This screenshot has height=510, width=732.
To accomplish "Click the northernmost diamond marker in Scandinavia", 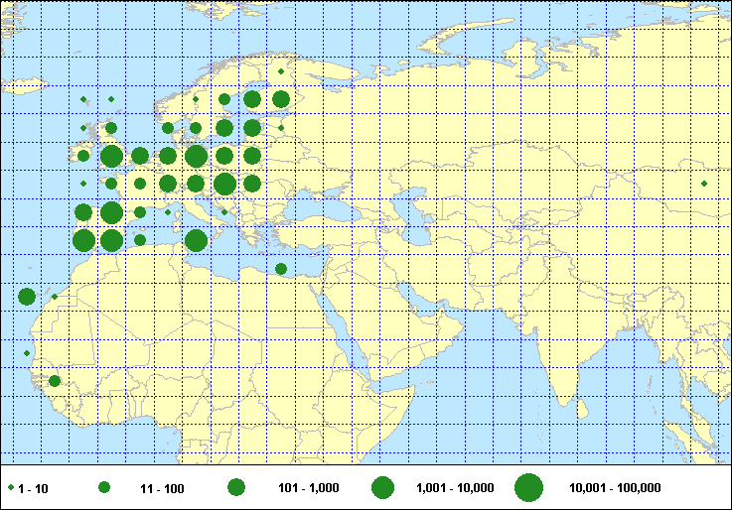I will click(281, 71).
